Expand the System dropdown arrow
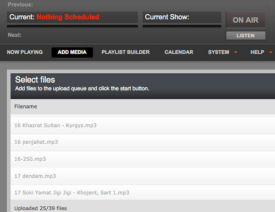The width and height of the screenshot is (275, 212). [x=236, y=53]
